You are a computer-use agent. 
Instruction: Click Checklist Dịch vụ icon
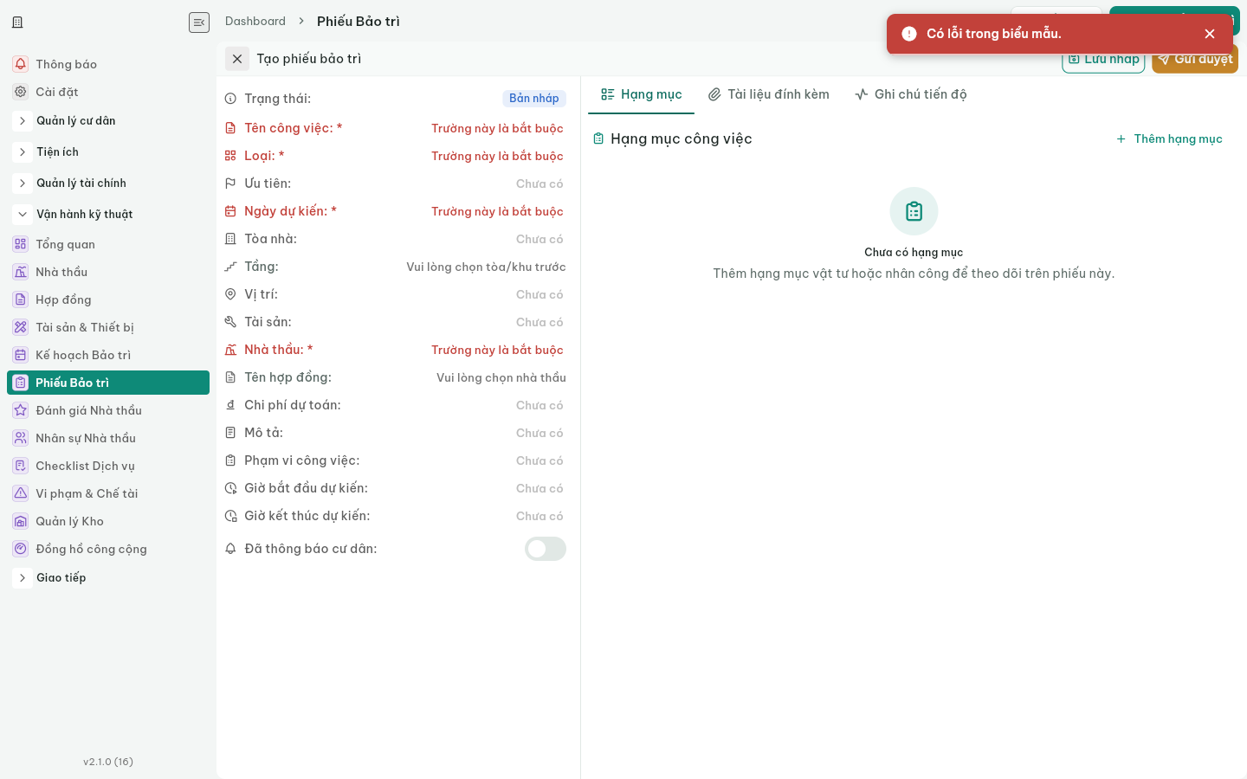[x=21, y=466]
